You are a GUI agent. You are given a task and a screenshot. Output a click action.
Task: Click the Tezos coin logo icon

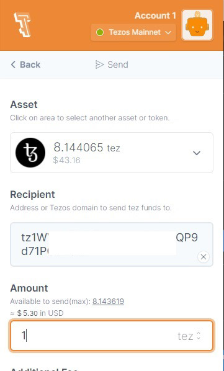[x=30, y=153]
